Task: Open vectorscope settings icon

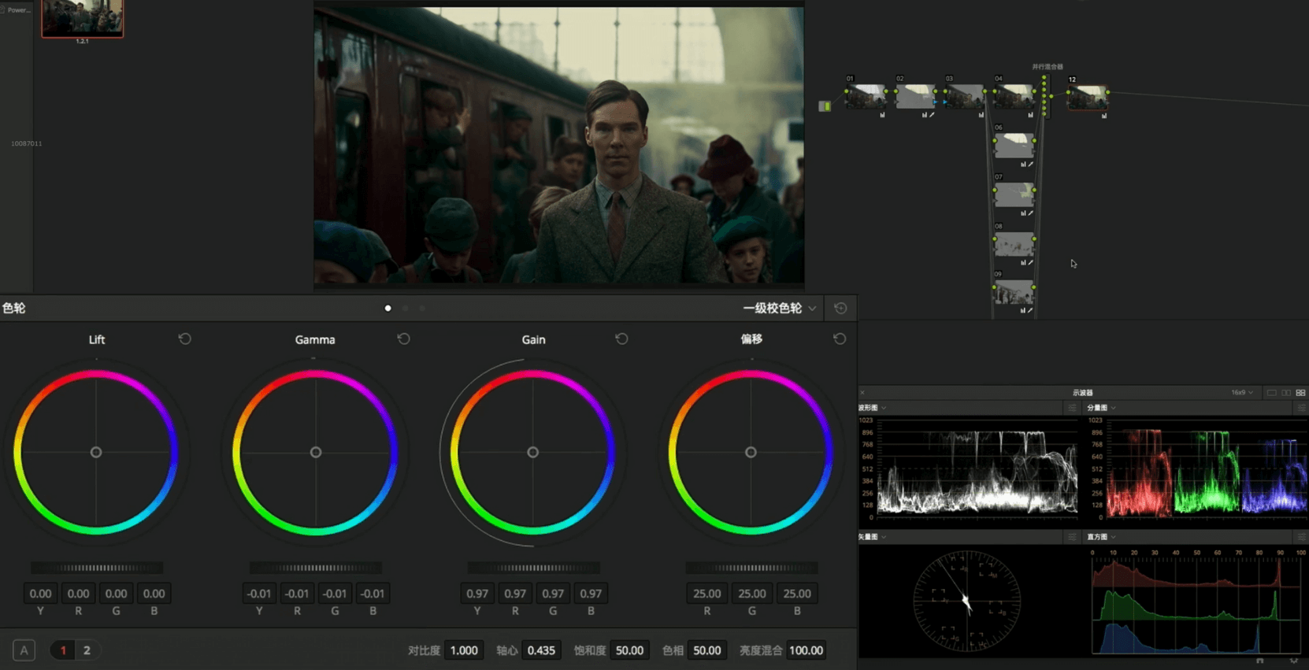Action: point(1072,537)
